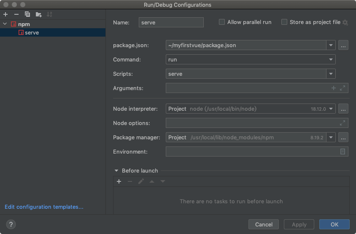356x234 pixels.
Task: Add a Before launch task
Action: point(119,181)
